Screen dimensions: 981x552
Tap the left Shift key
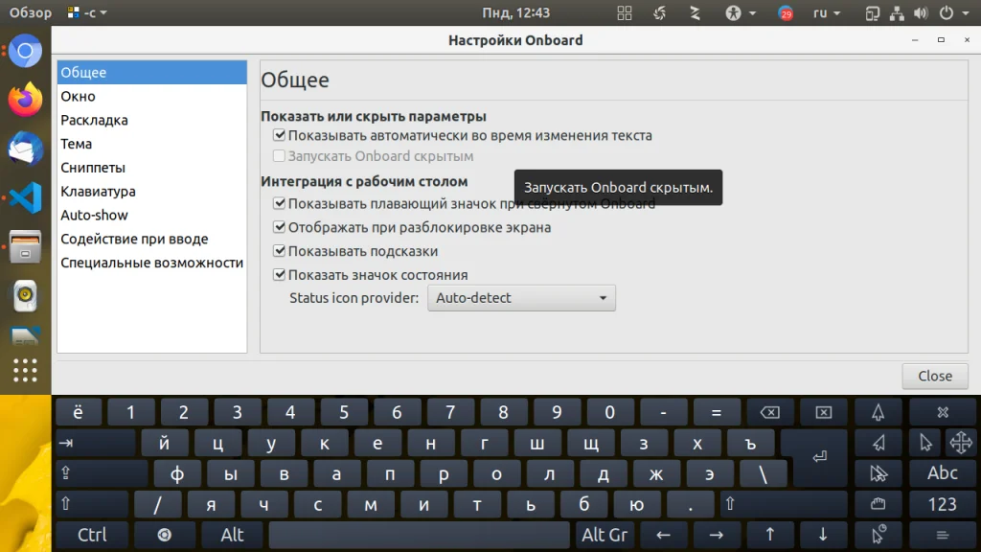click(x=92, y=504)
